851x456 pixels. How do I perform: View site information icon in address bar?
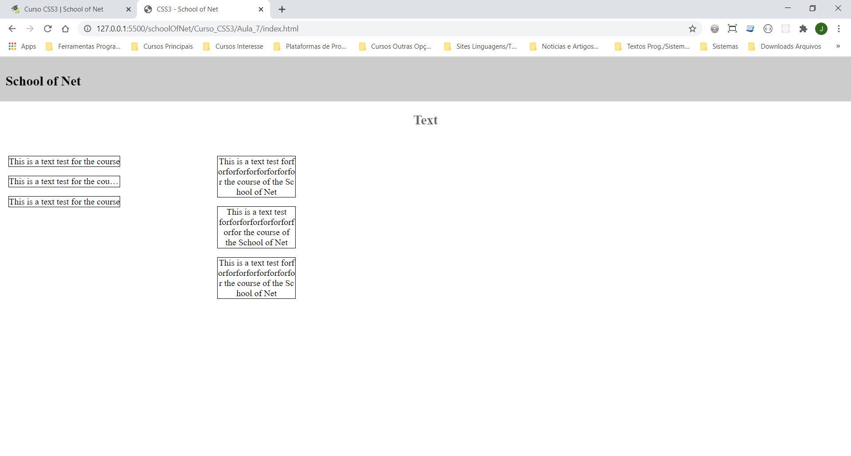(x=88, y=29)
